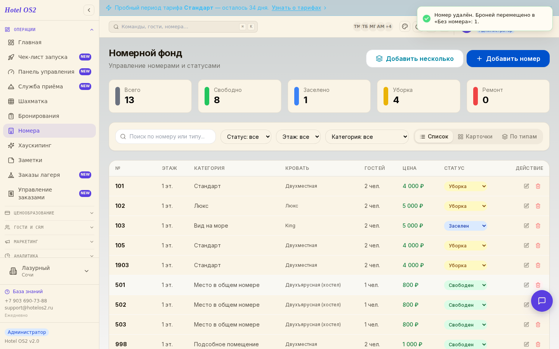The image size is (559, 349).
Task: Follow the Узнать о тарифах link
Action: [x=296, y=8]
